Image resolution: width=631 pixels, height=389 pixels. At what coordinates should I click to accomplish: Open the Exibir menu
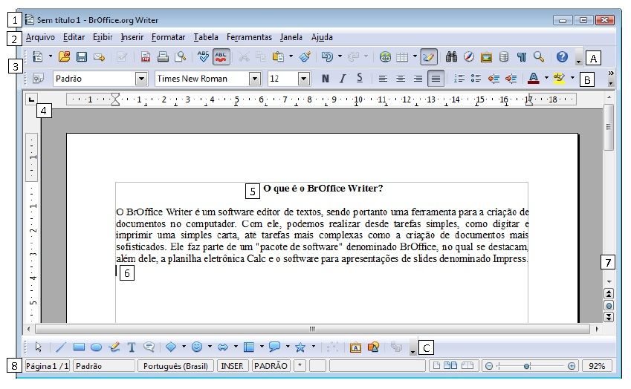(103, 37)
